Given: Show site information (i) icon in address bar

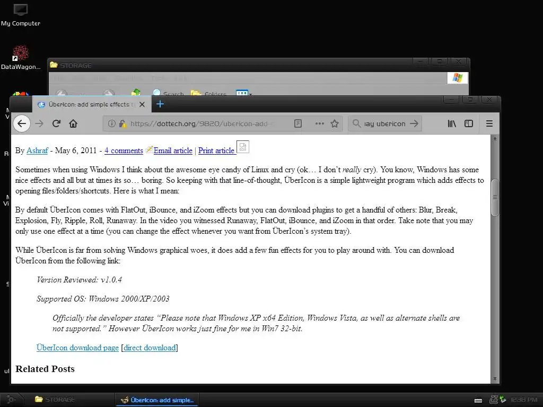Looking at the screenshot, I should (x=111, y=123).
